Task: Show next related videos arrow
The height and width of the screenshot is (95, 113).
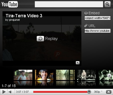Action: [109, 76]
